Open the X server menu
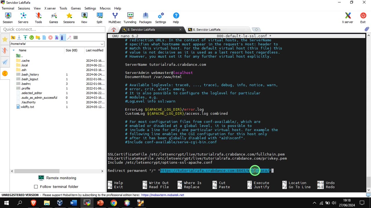 (x=50, y=8)
